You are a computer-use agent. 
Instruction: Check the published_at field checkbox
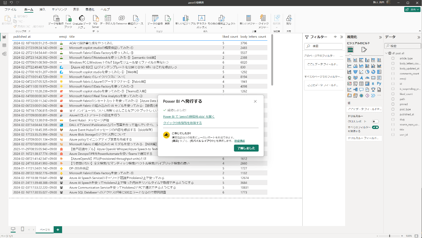[393, 114]
